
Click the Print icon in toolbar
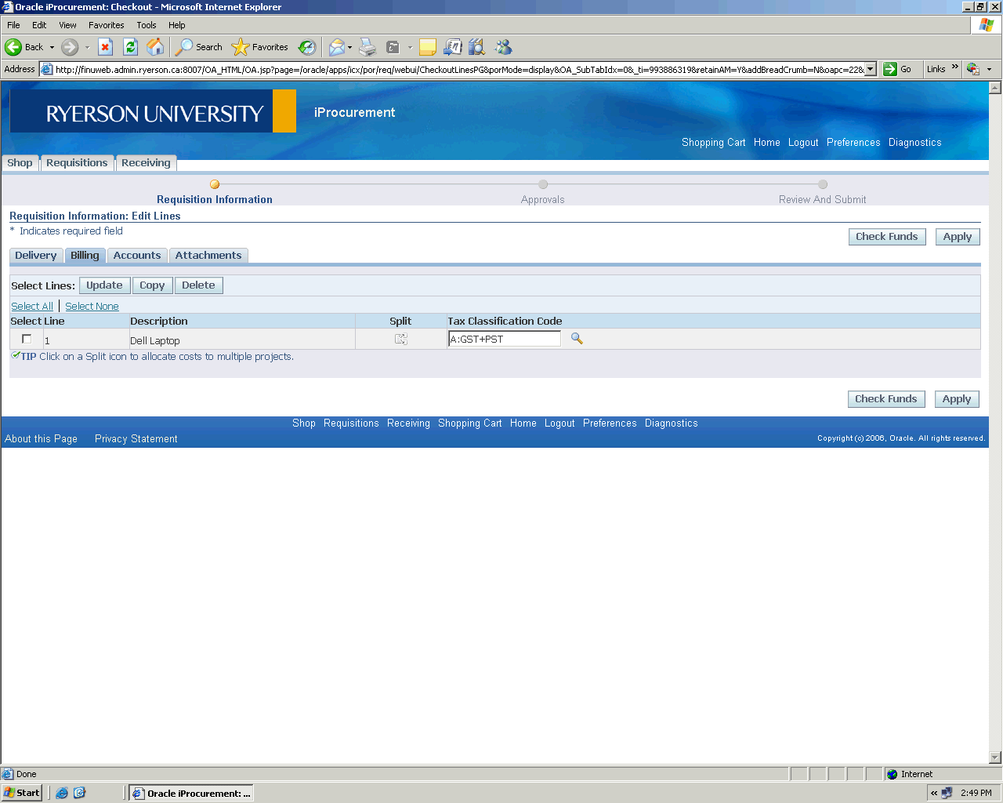click(368, 47)
